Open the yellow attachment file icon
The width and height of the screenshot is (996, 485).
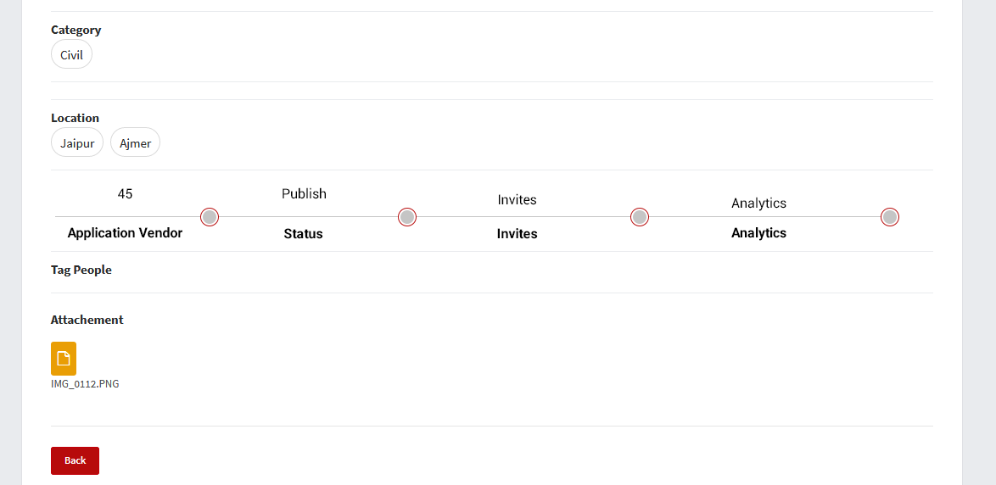coord(64,359)
